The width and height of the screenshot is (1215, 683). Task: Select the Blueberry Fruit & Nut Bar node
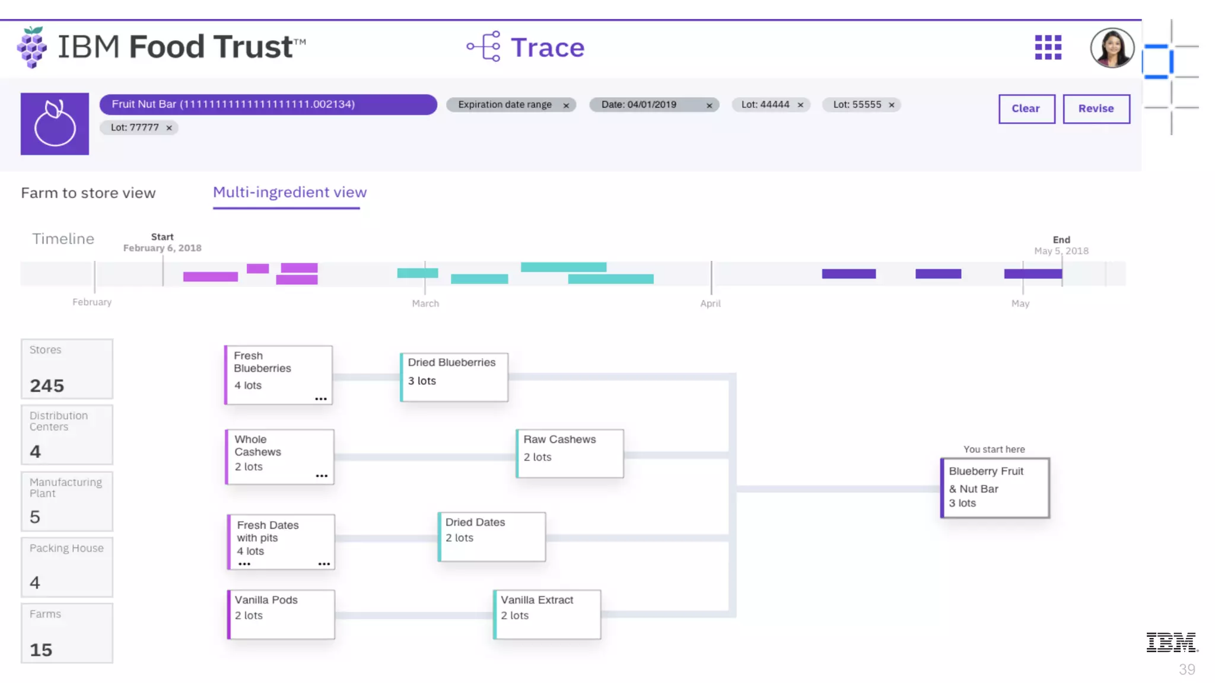(995, 487)
